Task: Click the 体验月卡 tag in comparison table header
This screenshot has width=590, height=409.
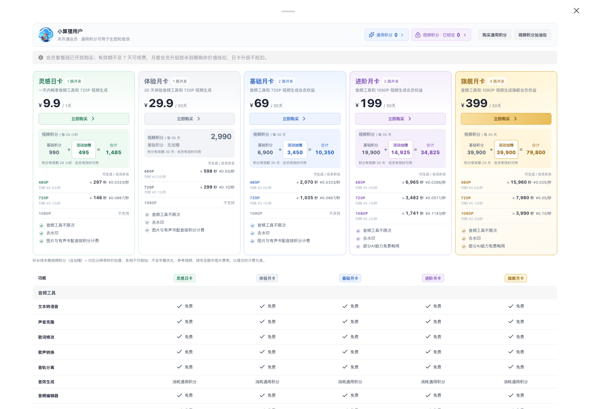Action: coord(267,278)
